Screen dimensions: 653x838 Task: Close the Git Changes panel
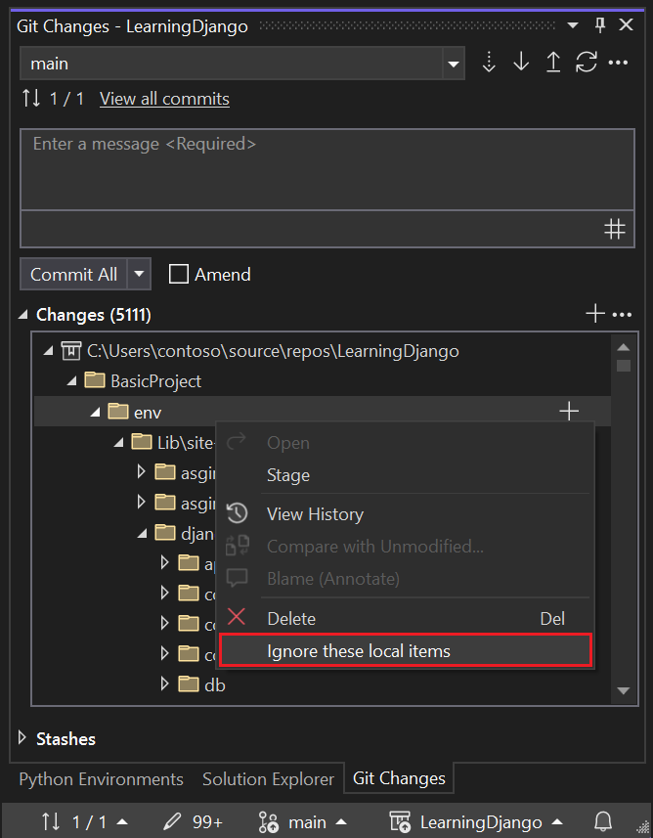[627, 24]
